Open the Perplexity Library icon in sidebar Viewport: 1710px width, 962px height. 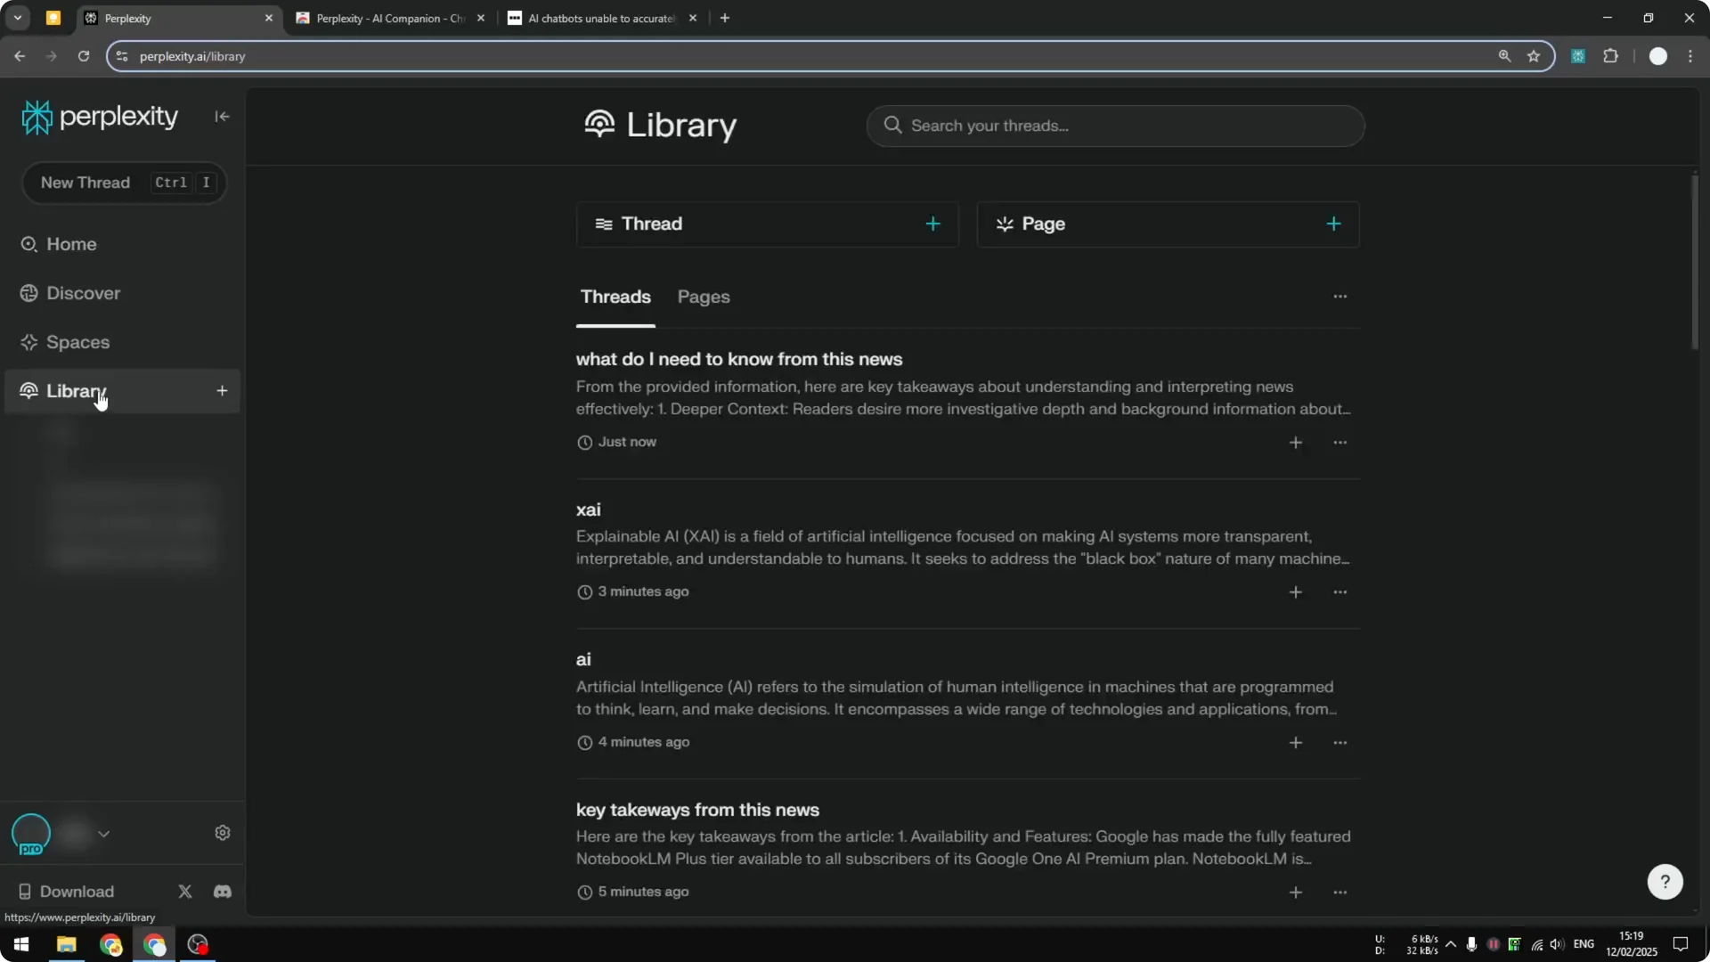pos(28,391)
